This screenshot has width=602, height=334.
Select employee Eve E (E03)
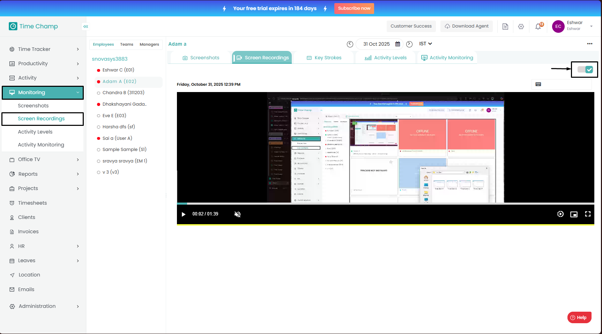pyautogui.click(x=114, y=115)
